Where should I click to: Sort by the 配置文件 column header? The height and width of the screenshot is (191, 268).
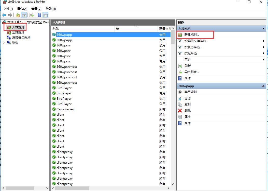[164, 29]
